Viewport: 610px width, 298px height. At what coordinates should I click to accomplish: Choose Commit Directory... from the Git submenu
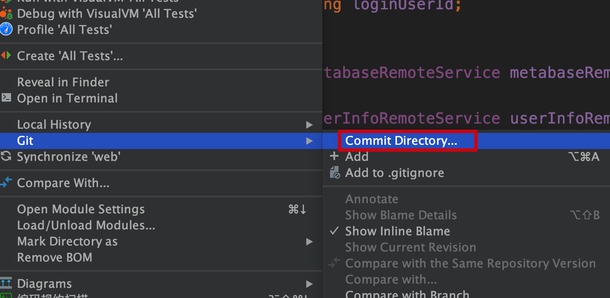click(x=401, y=141)
